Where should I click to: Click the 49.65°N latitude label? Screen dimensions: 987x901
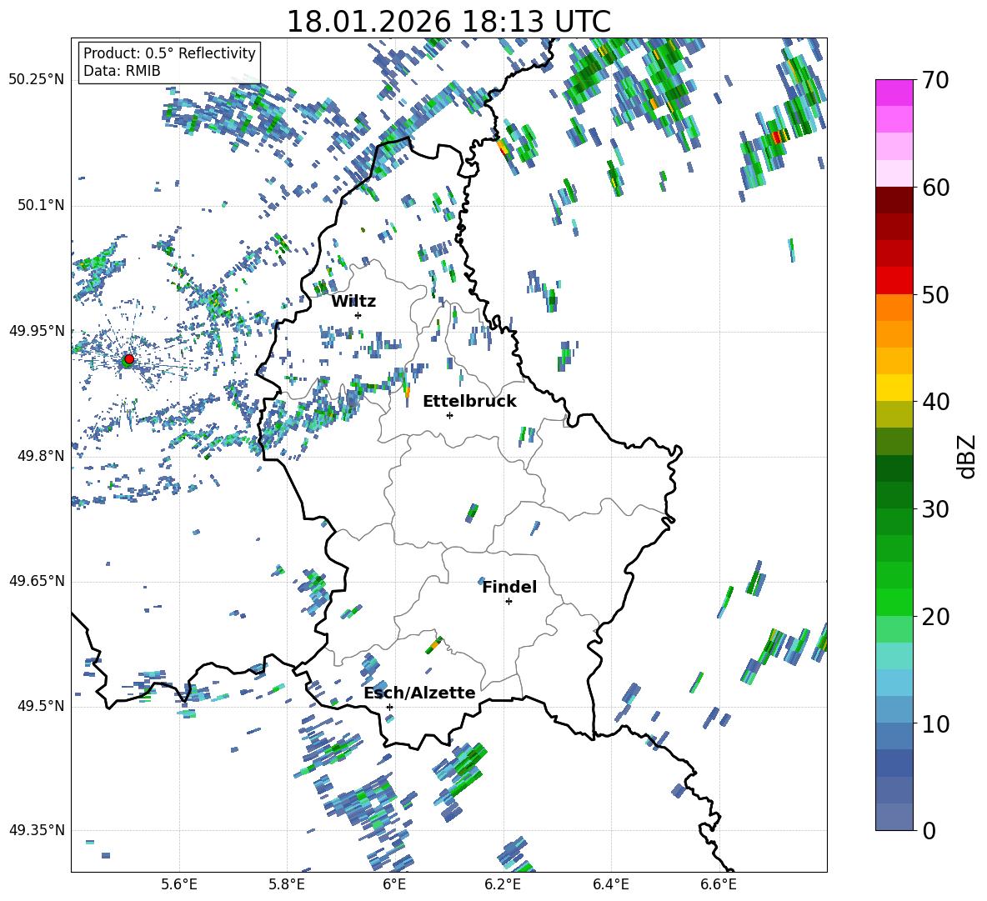pos(37,581)
